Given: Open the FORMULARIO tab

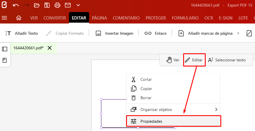Looking at the screenshot, I should [x=185, y=18].
